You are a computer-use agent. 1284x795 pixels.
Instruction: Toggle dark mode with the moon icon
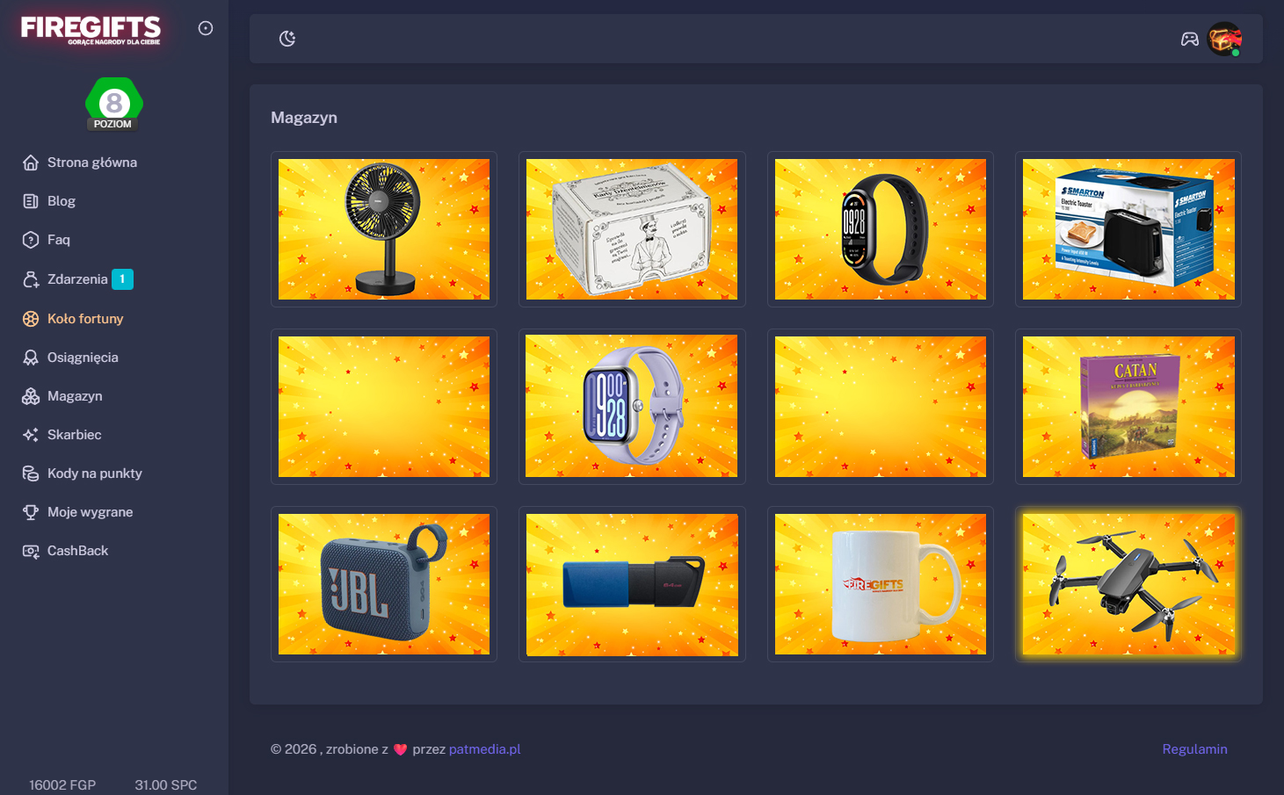coord(287,39)
